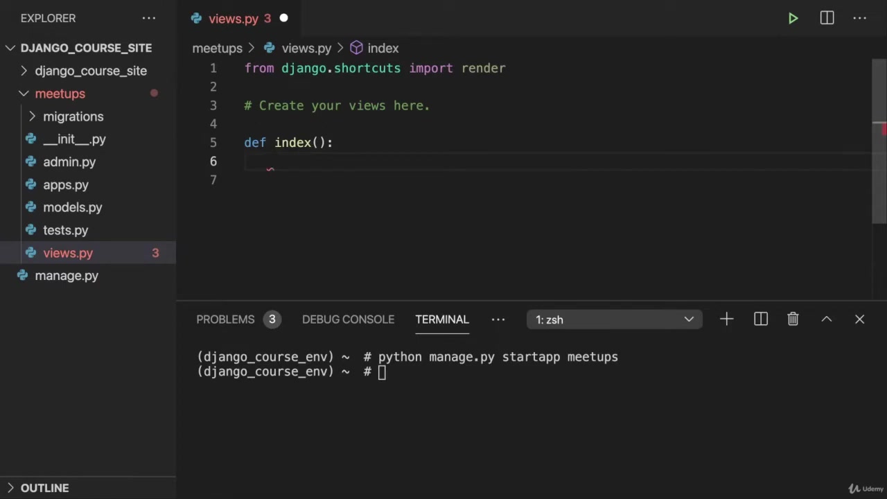Kill terminal using the trash icon

point(793,319)
